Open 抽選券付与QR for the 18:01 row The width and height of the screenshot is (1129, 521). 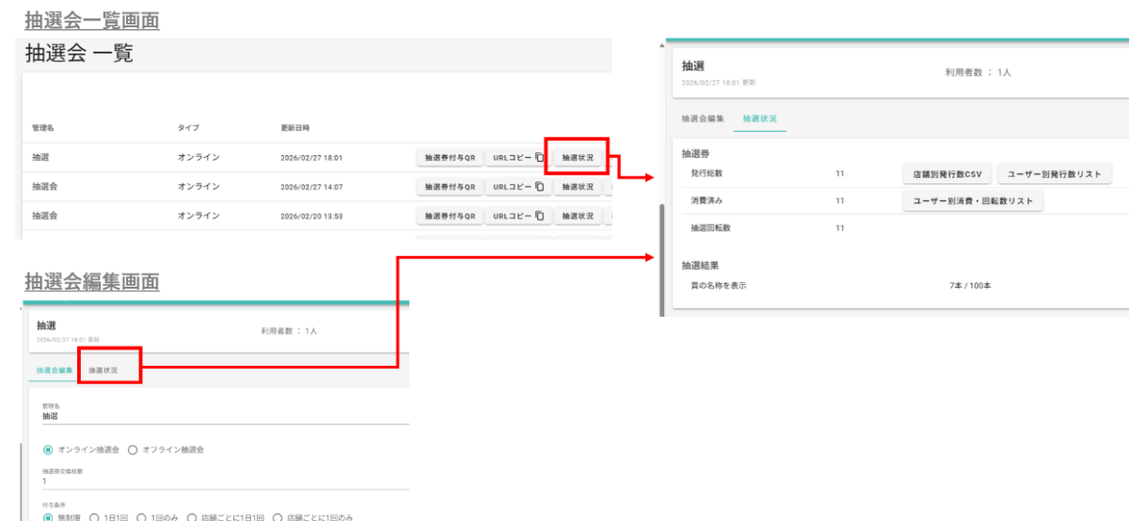click(x=450, y=158)
